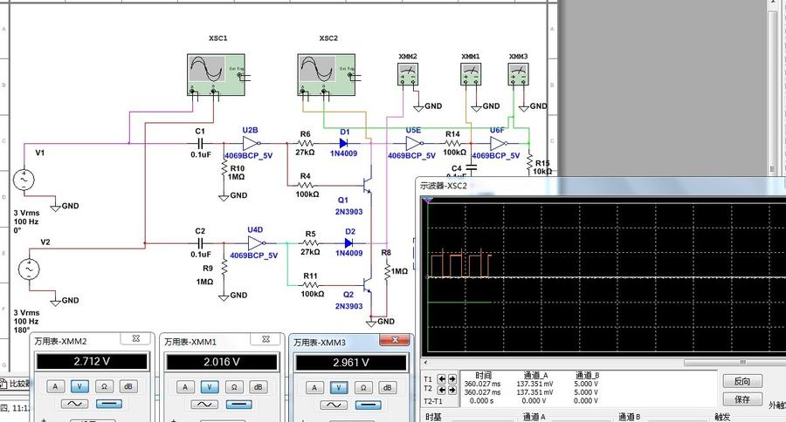Set XMM1 multimeter to ohmmeter (Ω) mode
Image resolution: width=786 pixels, height=422 pixels.
click(x=232, y=386)
